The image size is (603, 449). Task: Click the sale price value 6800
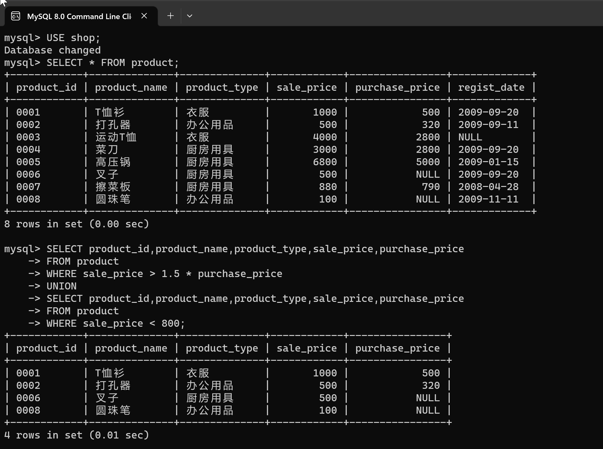pyautogui.click(x=325, y=162)
